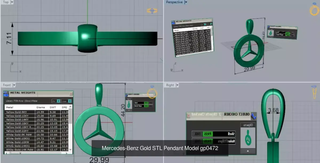
Task: Select the White Gold:10KX1 row
Action: (37, 138)
